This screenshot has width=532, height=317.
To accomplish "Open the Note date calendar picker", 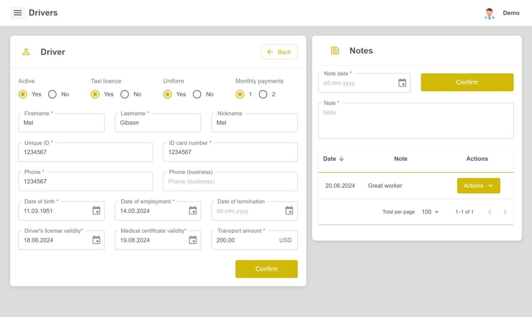I will click(x=402, y=83).
